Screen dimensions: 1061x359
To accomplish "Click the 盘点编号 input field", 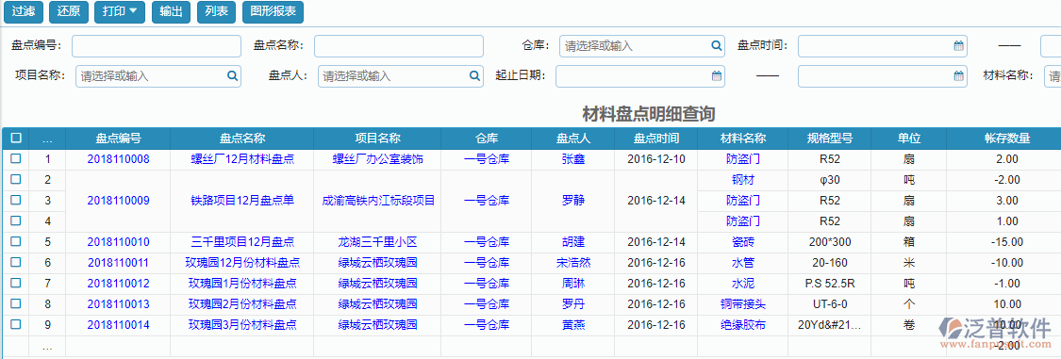I will [x=157, y=46].
